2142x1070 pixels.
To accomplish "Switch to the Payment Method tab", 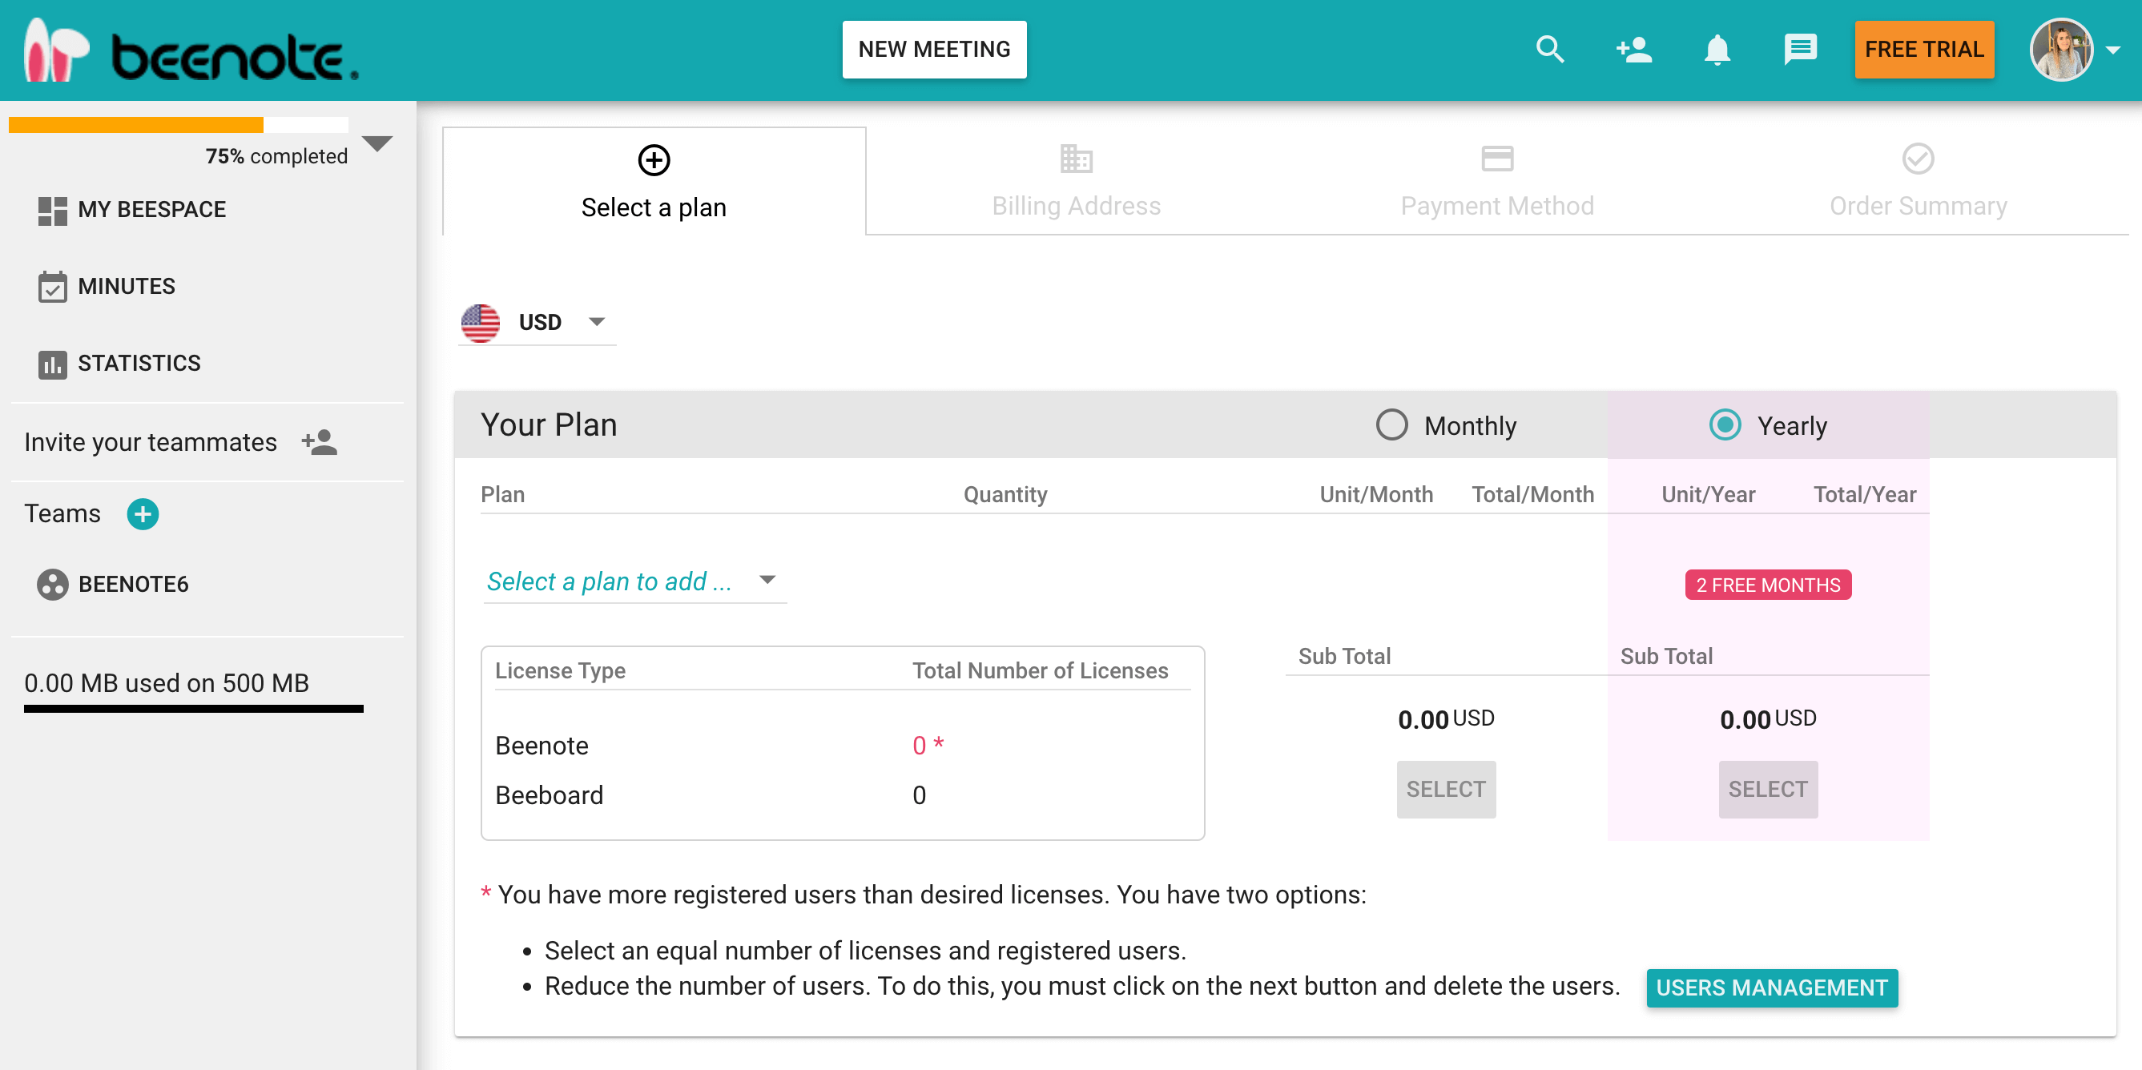I will [1496, 181].
